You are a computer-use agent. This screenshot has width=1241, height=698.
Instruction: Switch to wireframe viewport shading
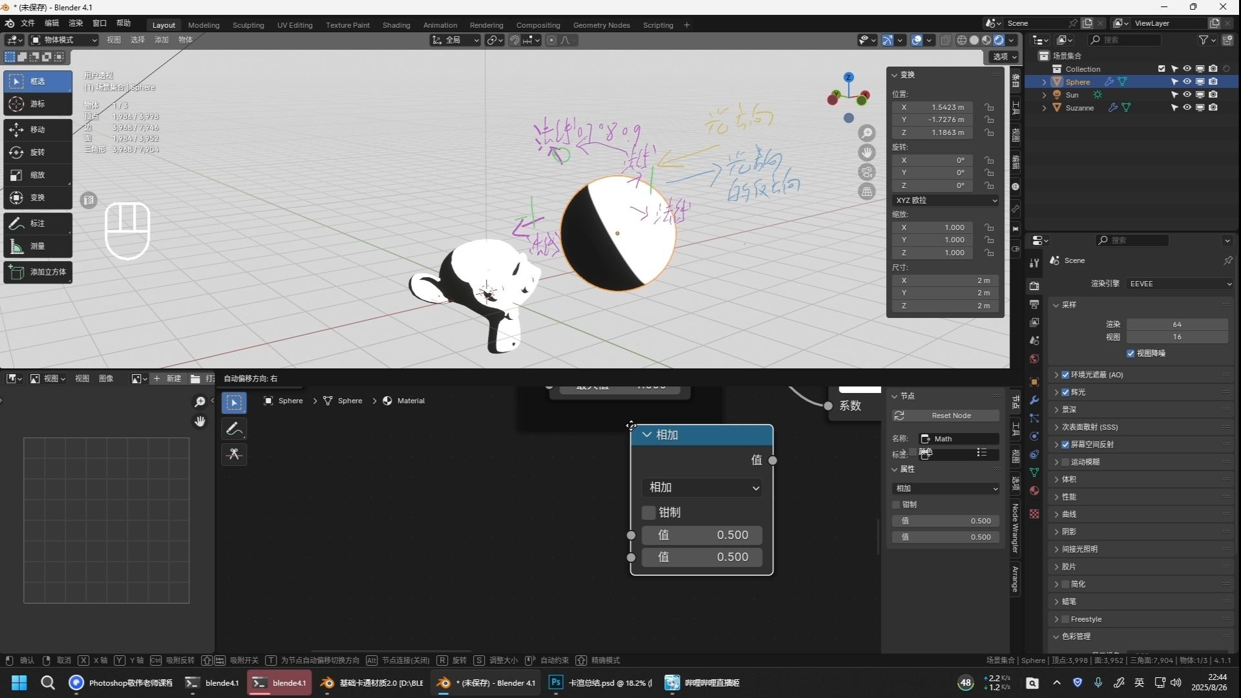coord(962,40)
